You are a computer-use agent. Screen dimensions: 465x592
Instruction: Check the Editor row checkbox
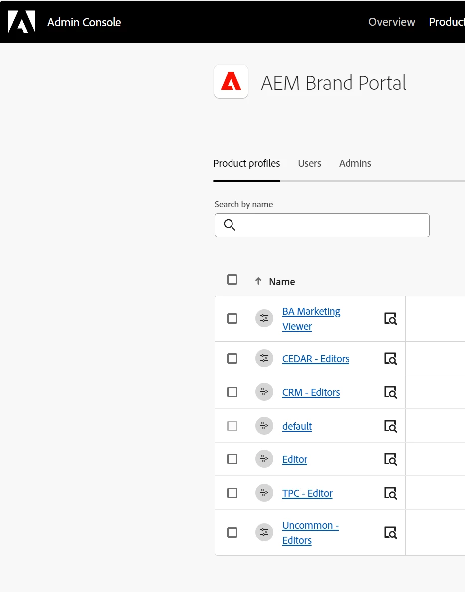pyautogui.click(x=232, y=459)
